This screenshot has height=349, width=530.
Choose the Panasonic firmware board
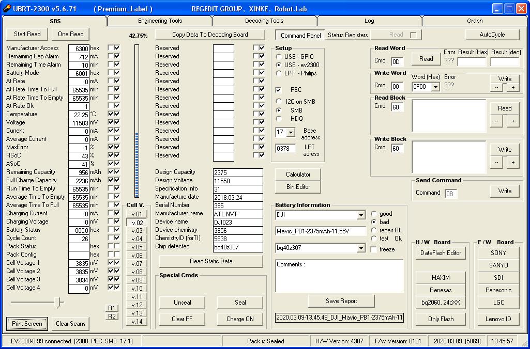[x=498, y=290]
